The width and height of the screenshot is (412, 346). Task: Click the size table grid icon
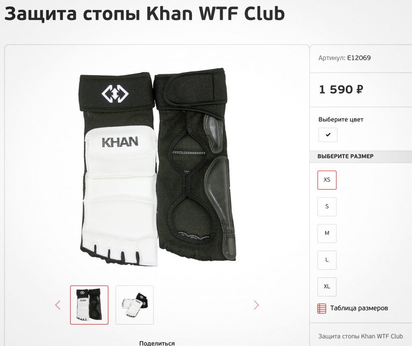(322, 309)
